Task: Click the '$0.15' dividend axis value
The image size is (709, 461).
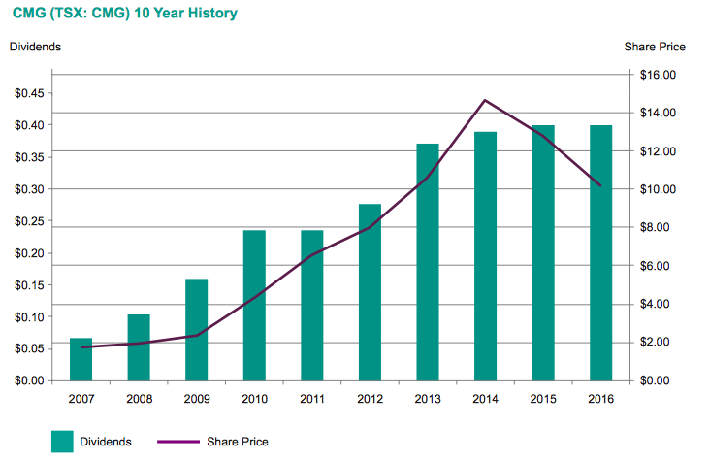Action: pos(29,285)
